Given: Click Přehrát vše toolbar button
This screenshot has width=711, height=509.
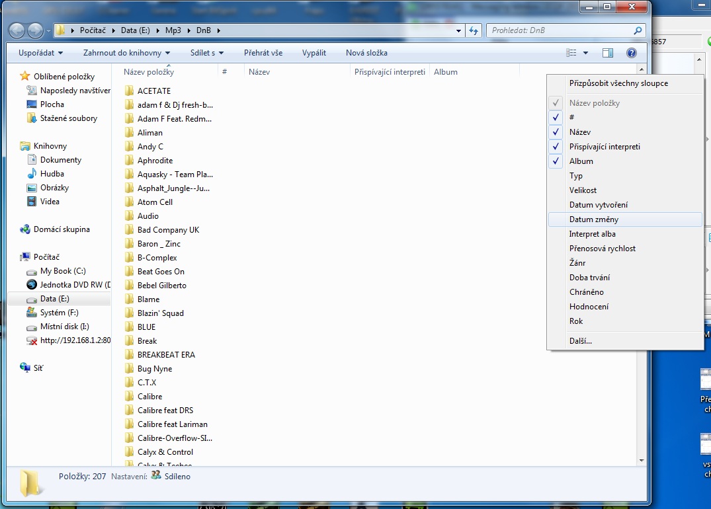Looking at the screenshot, I should [x=263, y=53].
